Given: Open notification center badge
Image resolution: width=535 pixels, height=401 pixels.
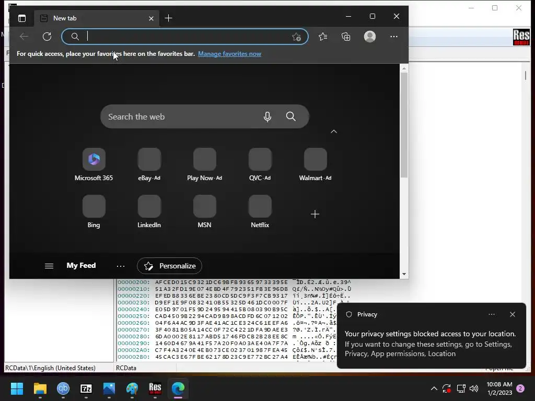Looking at the screenshot, I should point(520,388).
